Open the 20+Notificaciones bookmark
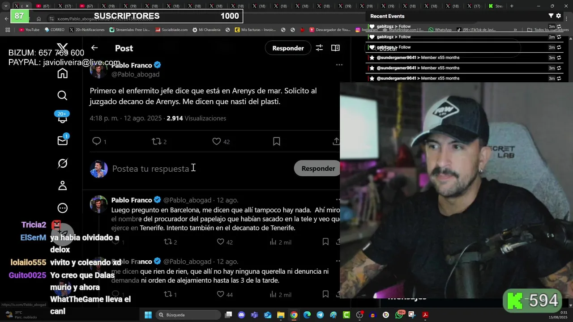573x322 pixels. (x=87, y=30)
